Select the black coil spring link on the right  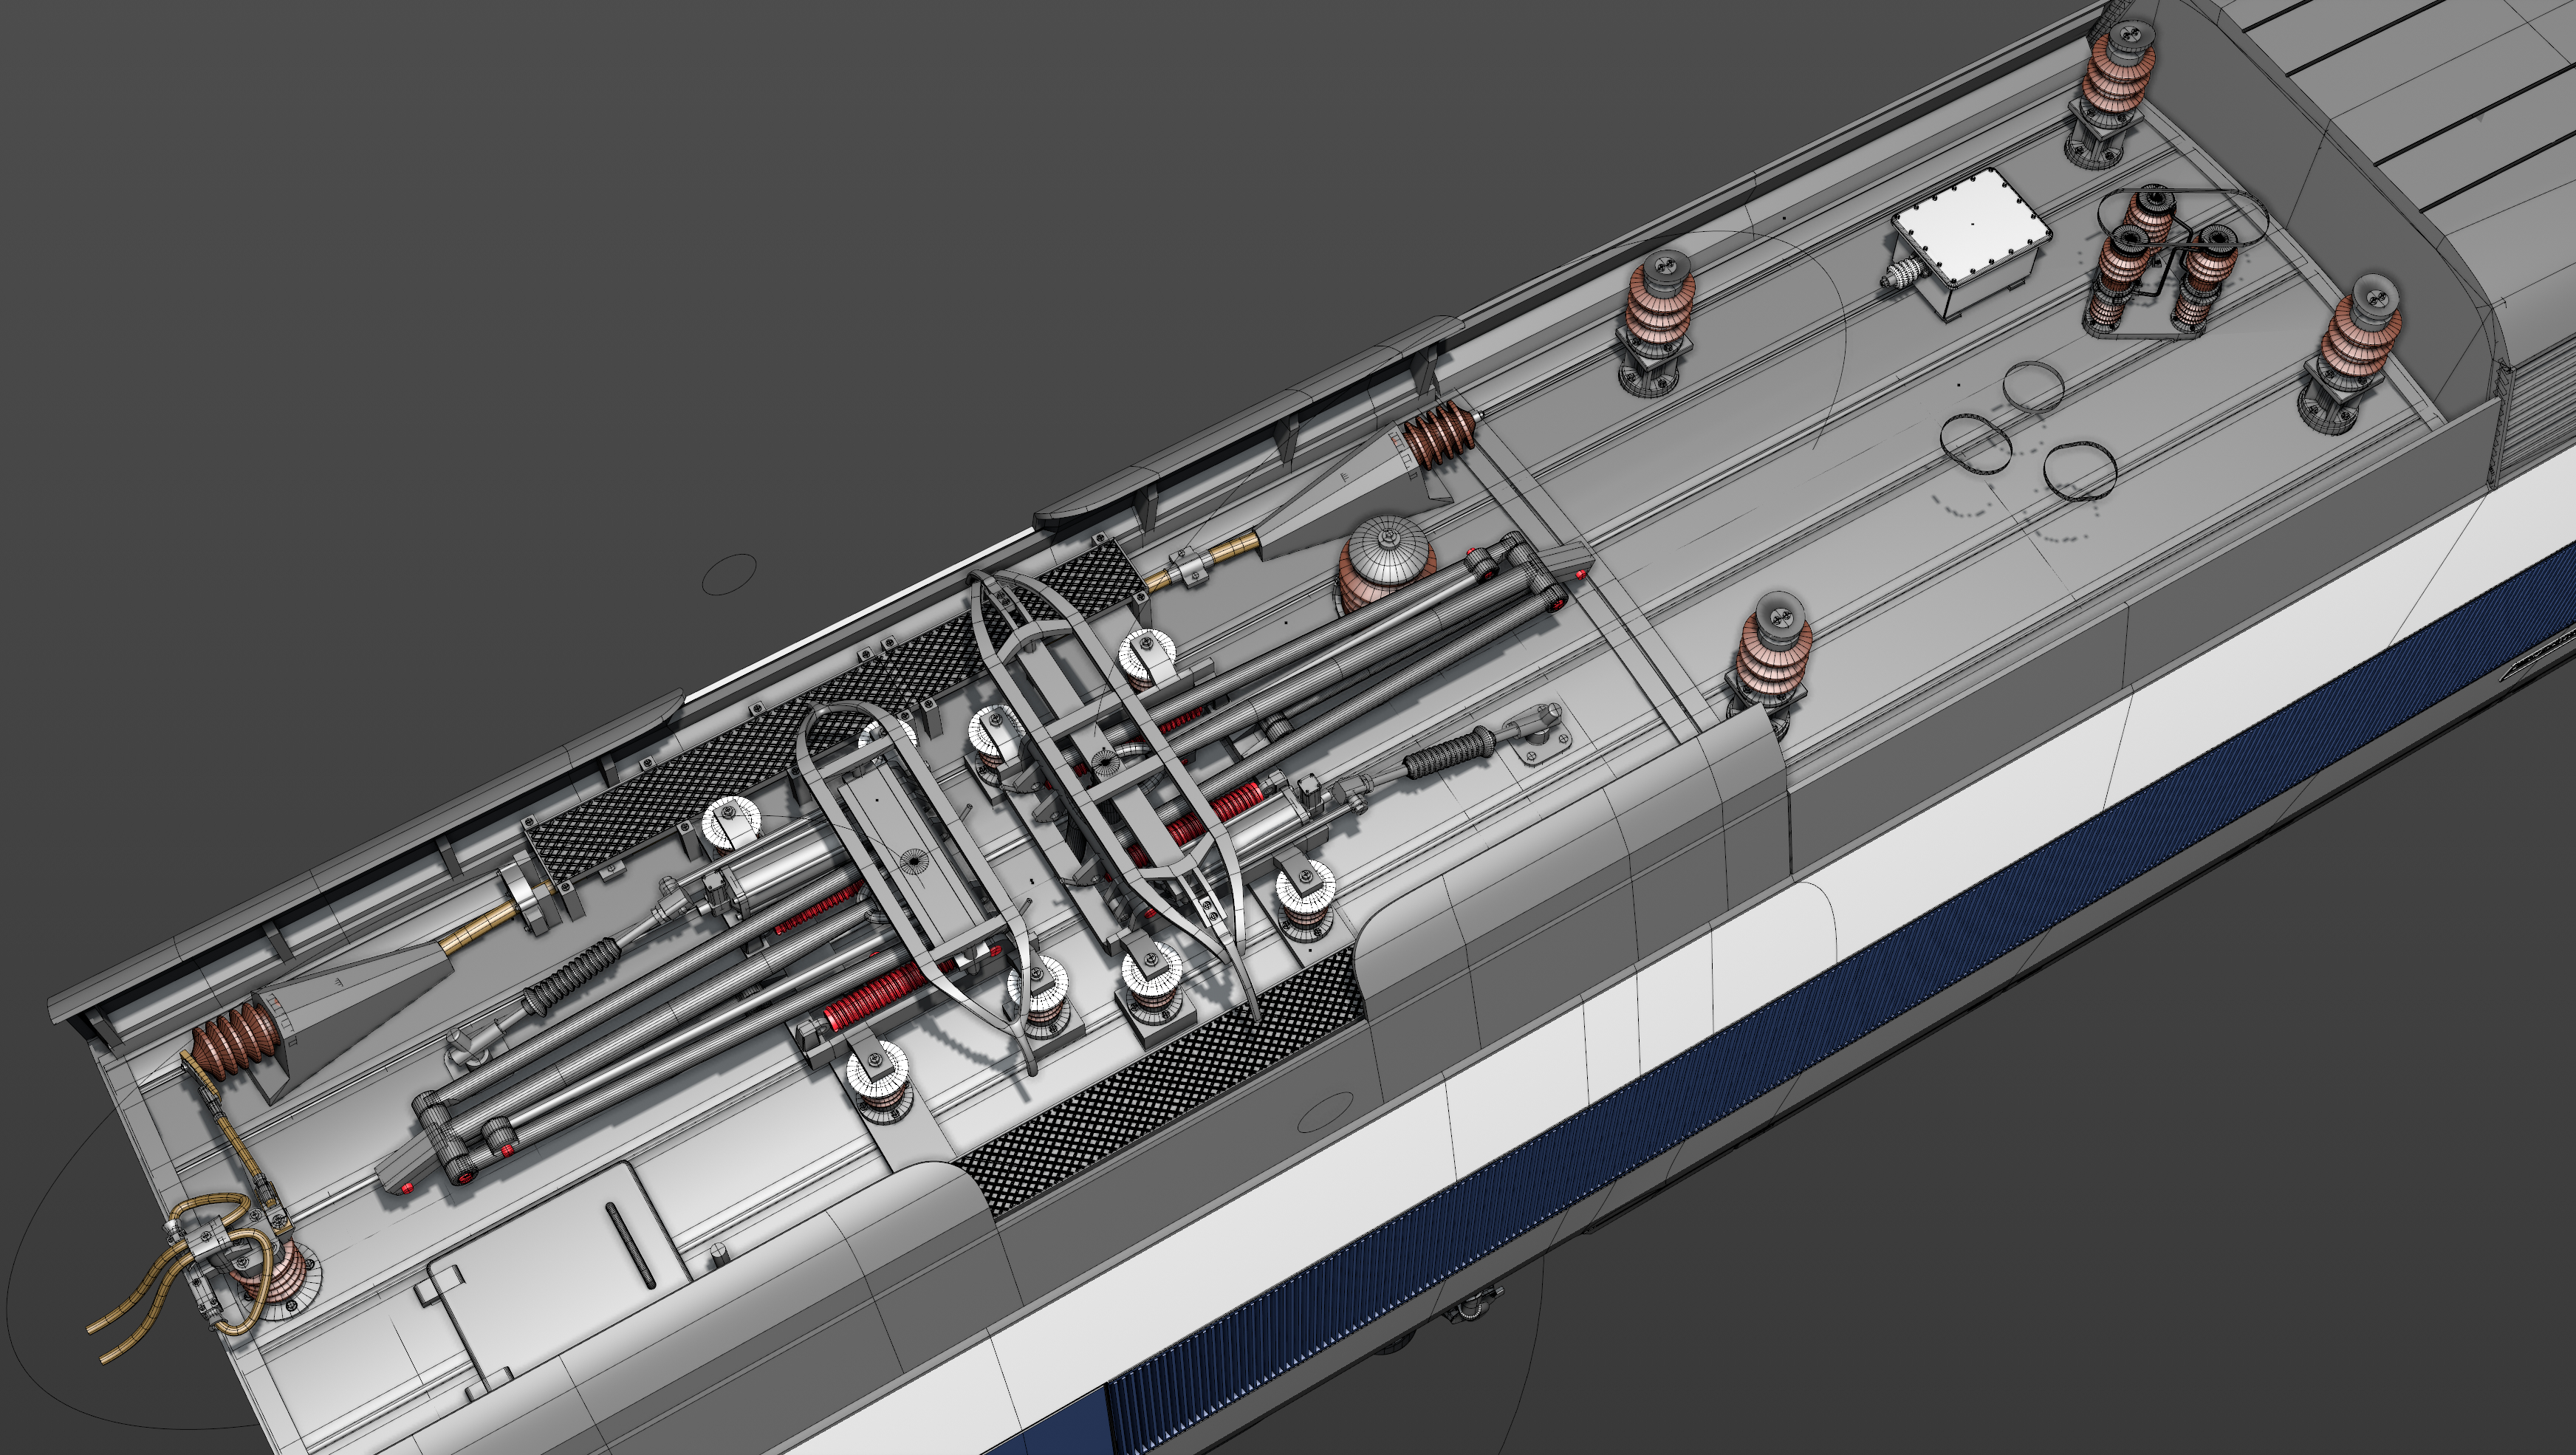(1450, 755)
